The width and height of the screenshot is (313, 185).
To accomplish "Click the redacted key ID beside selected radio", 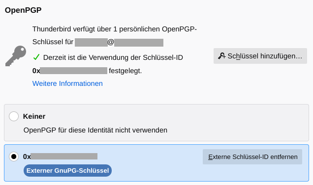I will coord(60,157).
